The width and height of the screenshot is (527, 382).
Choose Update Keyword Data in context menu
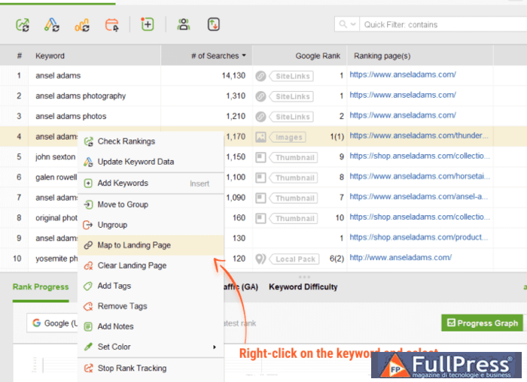coord(151,162)
